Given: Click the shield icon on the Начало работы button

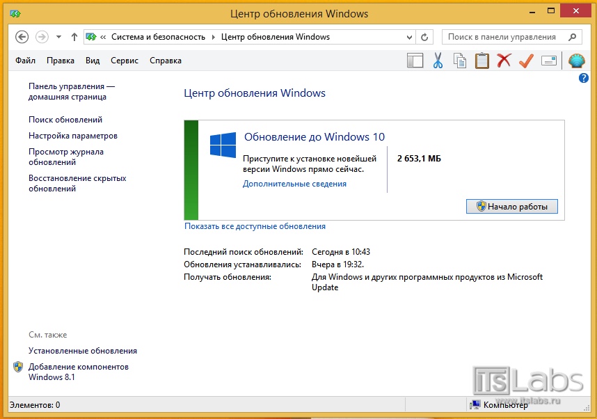Looking at the screenshot, I should pyautogui.click(x=481, y=207).
